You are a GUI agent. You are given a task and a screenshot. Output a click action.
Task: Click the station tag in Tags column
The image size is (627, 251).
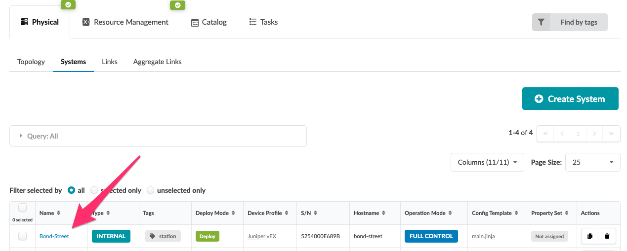[163, 236]
